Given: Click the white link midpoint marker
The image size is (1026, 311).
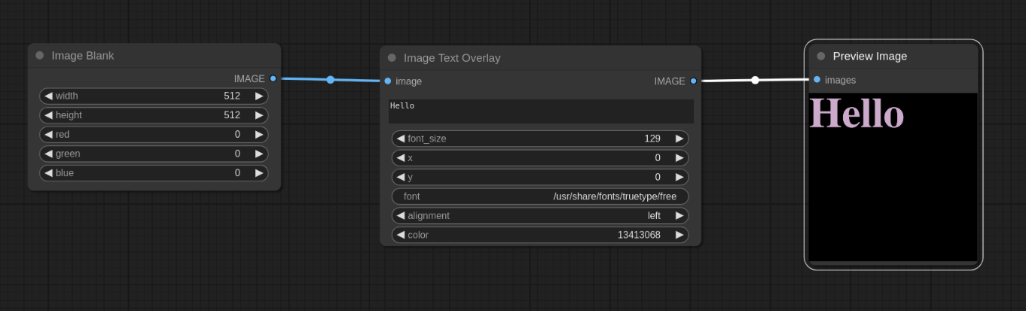Looking at the screenshot, I should 755,80.
